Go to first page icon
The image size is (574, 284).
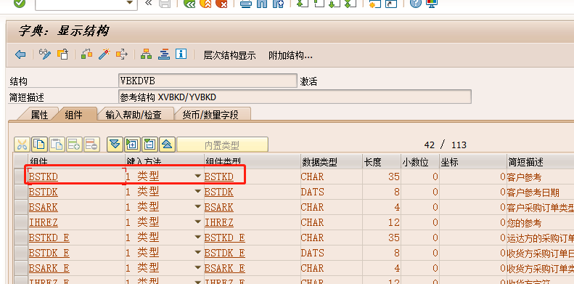(302, 4)
